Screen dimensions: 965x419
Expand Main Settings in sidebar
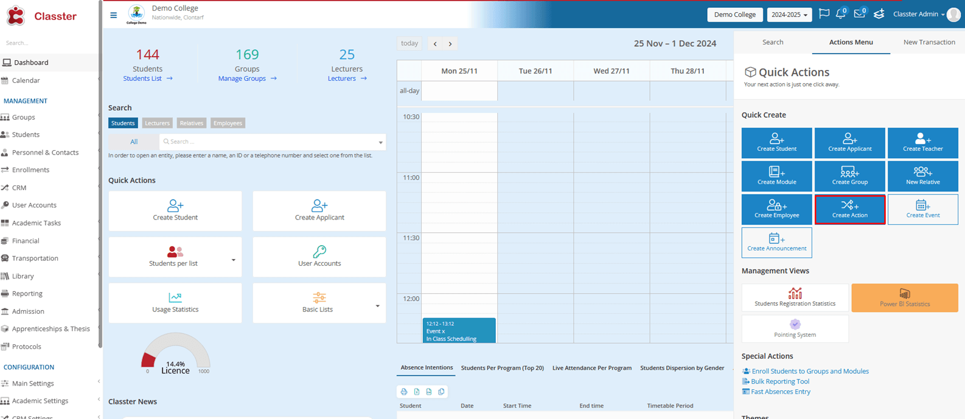tap(50, 383)
